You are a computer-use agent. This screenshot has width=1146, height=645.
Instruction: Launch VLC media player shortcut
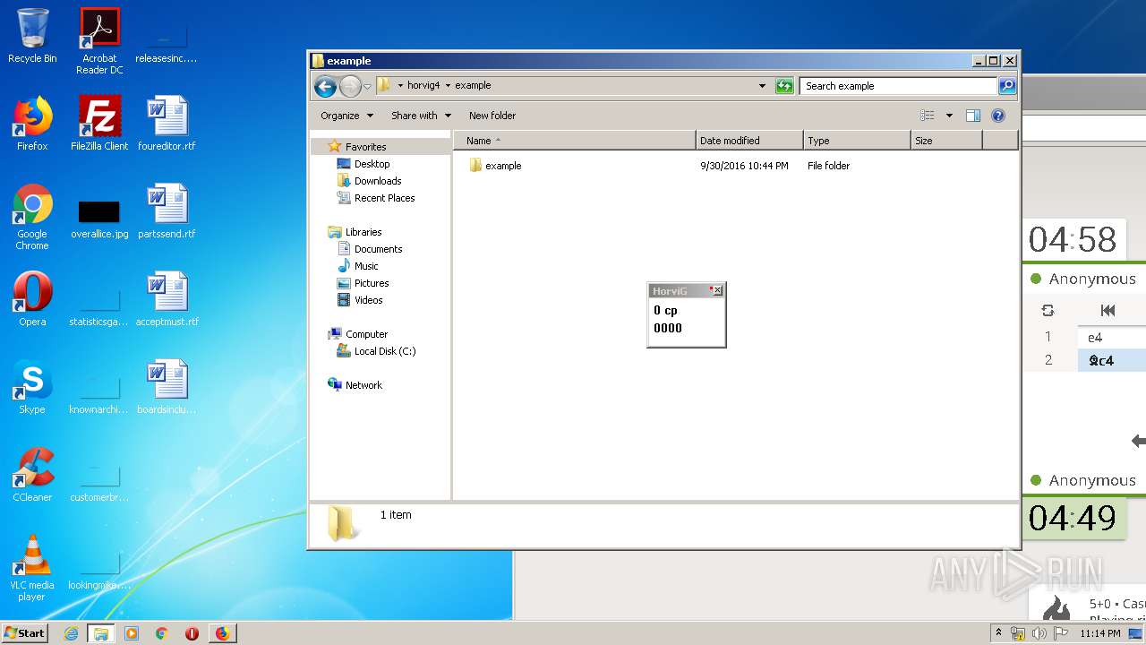pos(32,569)
